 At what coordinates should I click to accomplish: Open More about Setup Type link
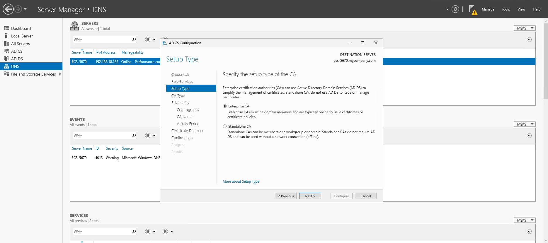(x=241, y=182)
